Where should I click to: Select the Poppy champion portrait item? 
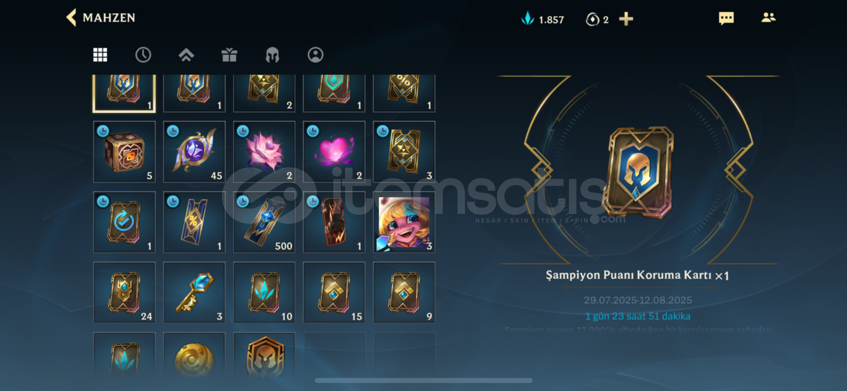tap(404, 222)
